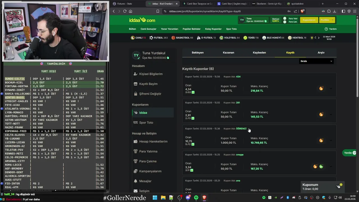359x202 pixels.
Task: Click the boost icon next to odds 4,34
Action: pyautogui.click(x=193, y=92)
